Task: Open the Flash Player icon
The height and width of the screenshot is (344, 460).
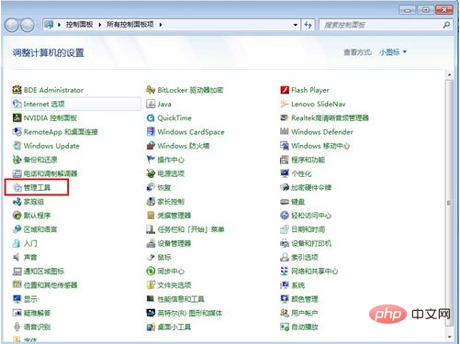Action: [285, 90]
